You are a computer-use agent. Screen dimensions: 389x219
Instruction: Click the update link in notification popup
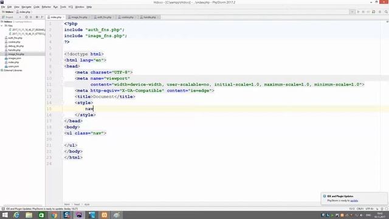(354, 200)
